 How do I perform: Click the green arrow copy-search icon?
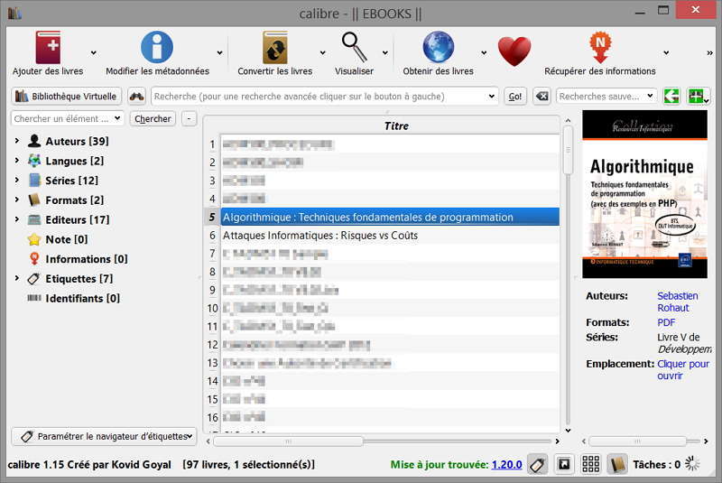pos(671,97)
